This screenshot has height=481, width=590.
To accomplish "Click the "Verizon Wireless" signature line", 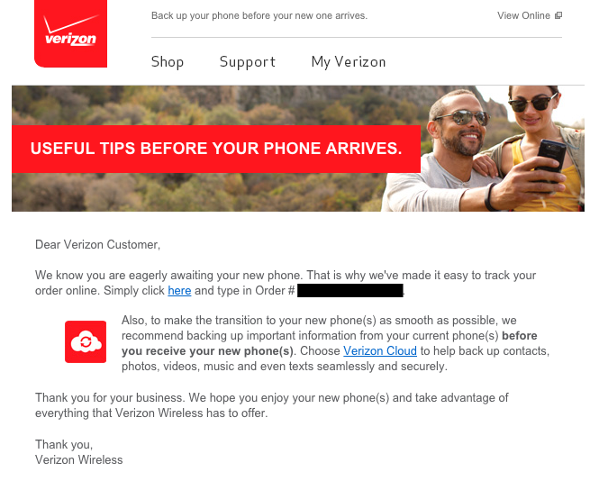I will tap(79, 460).
